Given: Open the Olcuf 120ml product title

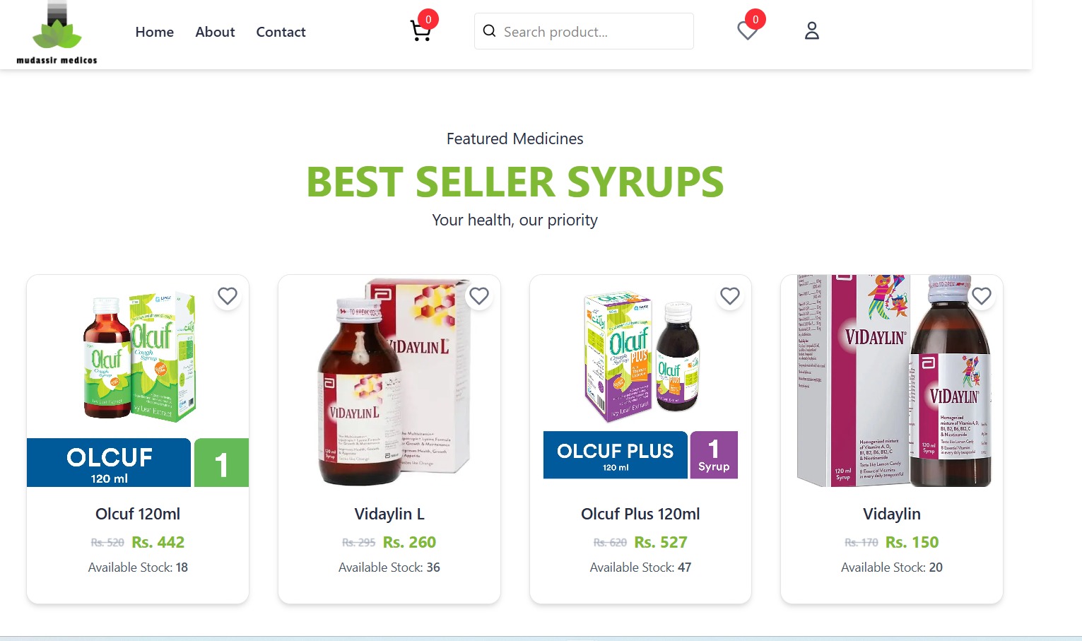Looking at the screenshot, I should (x=138, y=514).
